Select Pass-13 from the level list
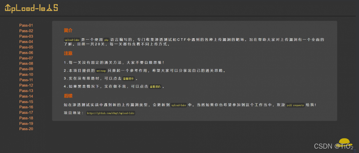 26,90
